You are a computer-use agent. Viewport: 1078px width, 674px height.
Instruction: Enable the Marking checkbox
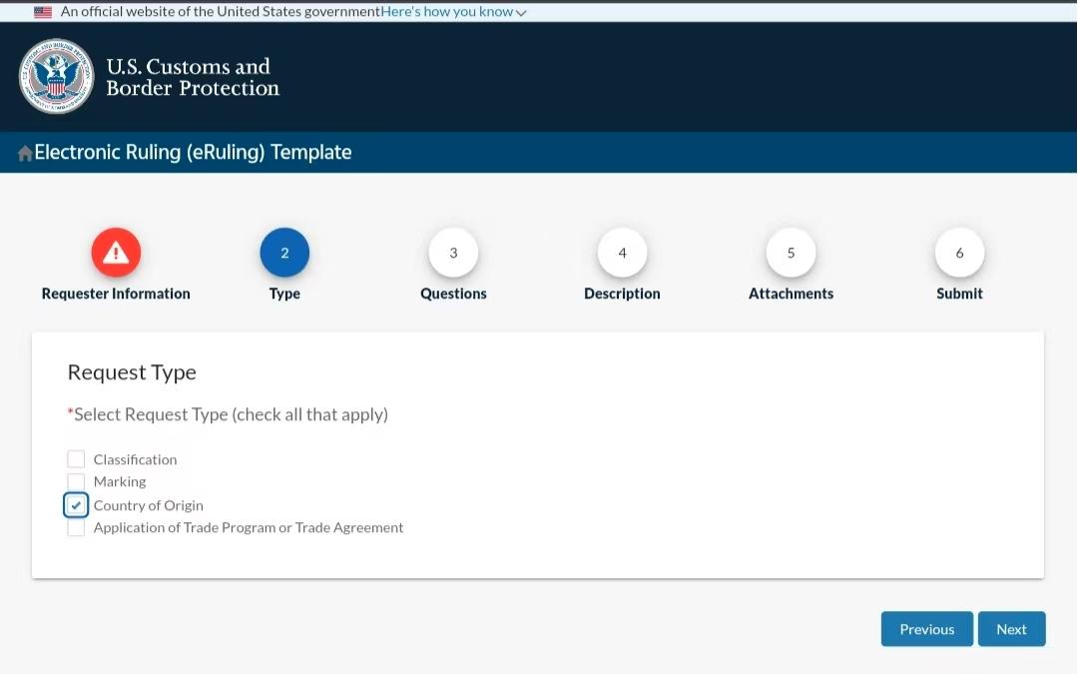(x=76, y=481)
